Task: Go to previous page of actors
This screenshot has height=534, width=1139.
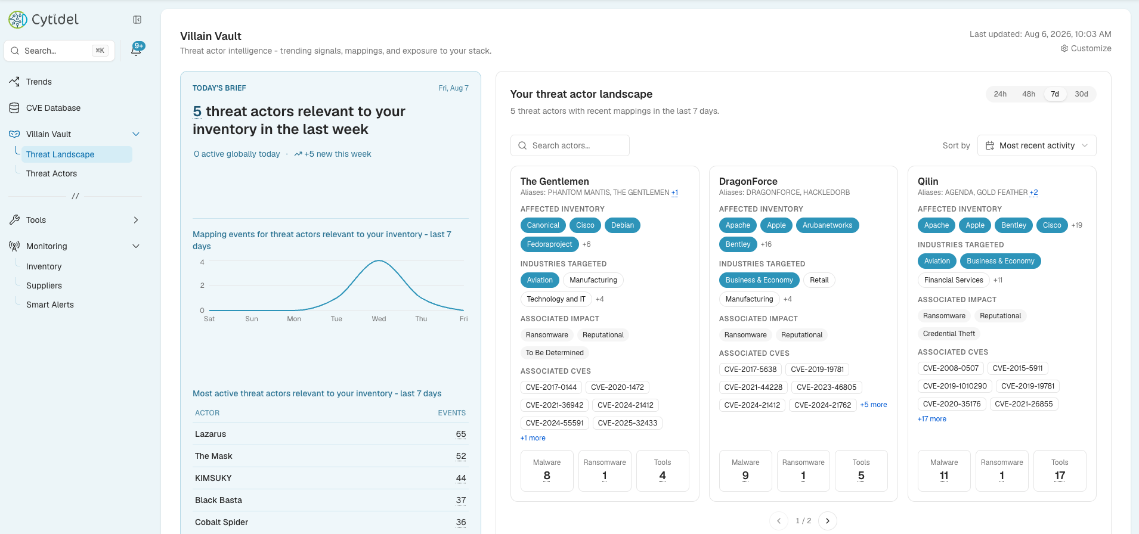Action: point(779,521)
